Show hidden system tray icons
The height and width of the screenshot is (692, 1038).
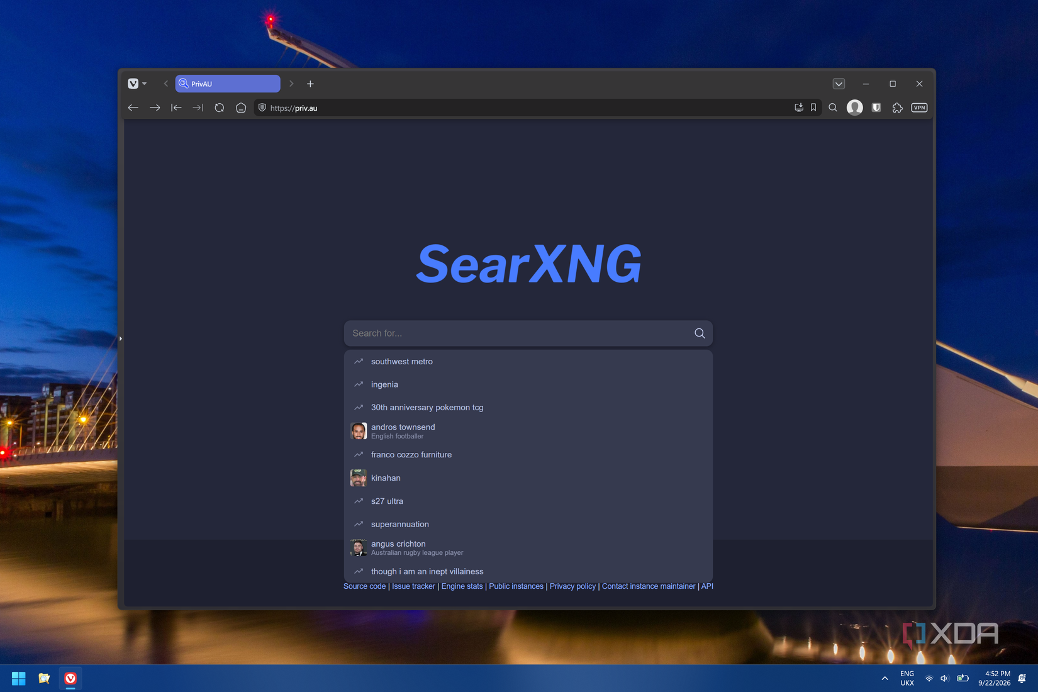885,678
